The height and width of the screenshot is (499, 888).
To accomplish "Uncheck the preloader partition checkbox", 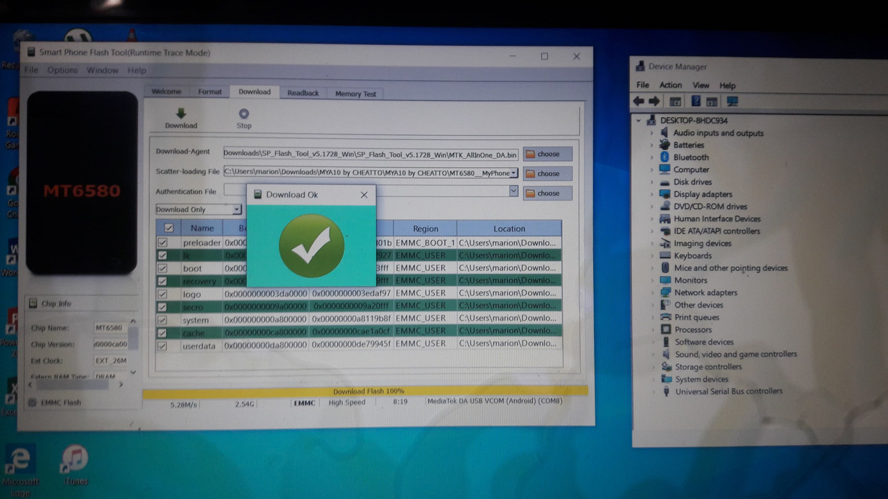I will point(162,243).
